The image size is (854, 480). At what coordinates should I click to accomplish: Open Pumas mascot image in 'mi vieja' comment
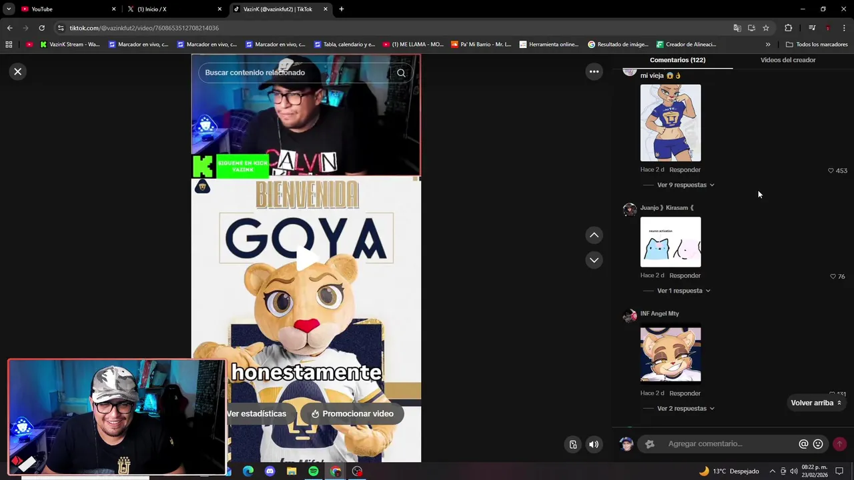[x=671, y=123]
